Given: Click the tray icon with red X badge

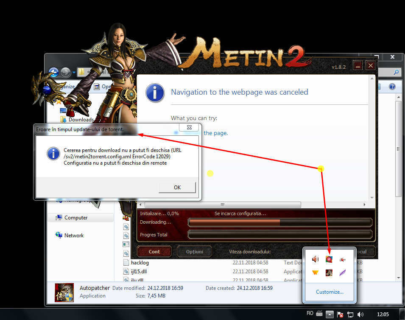Looking at the screenshot, I should (x=329, y=259).
